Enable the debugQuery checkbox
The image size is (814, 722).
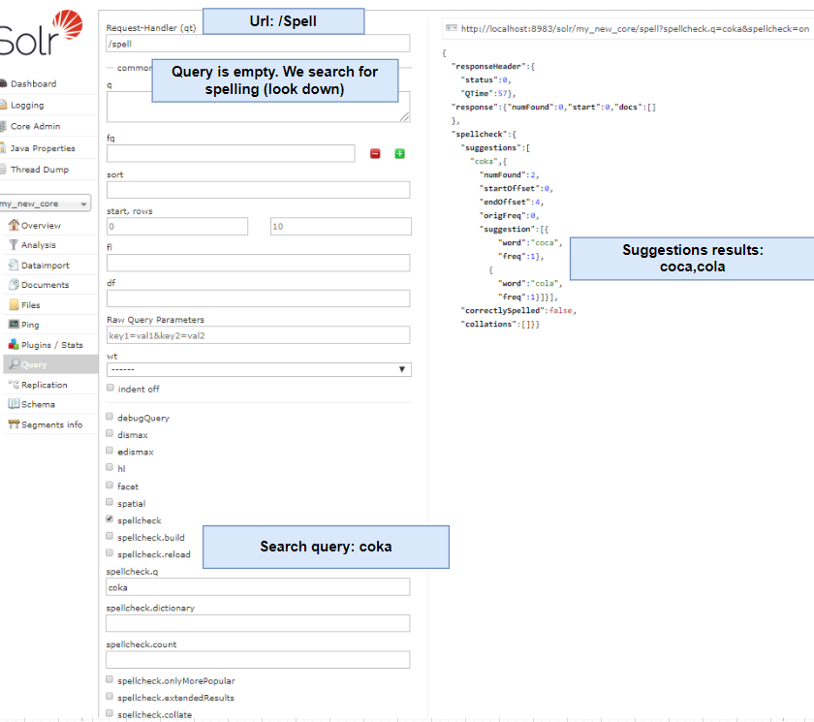110,417
